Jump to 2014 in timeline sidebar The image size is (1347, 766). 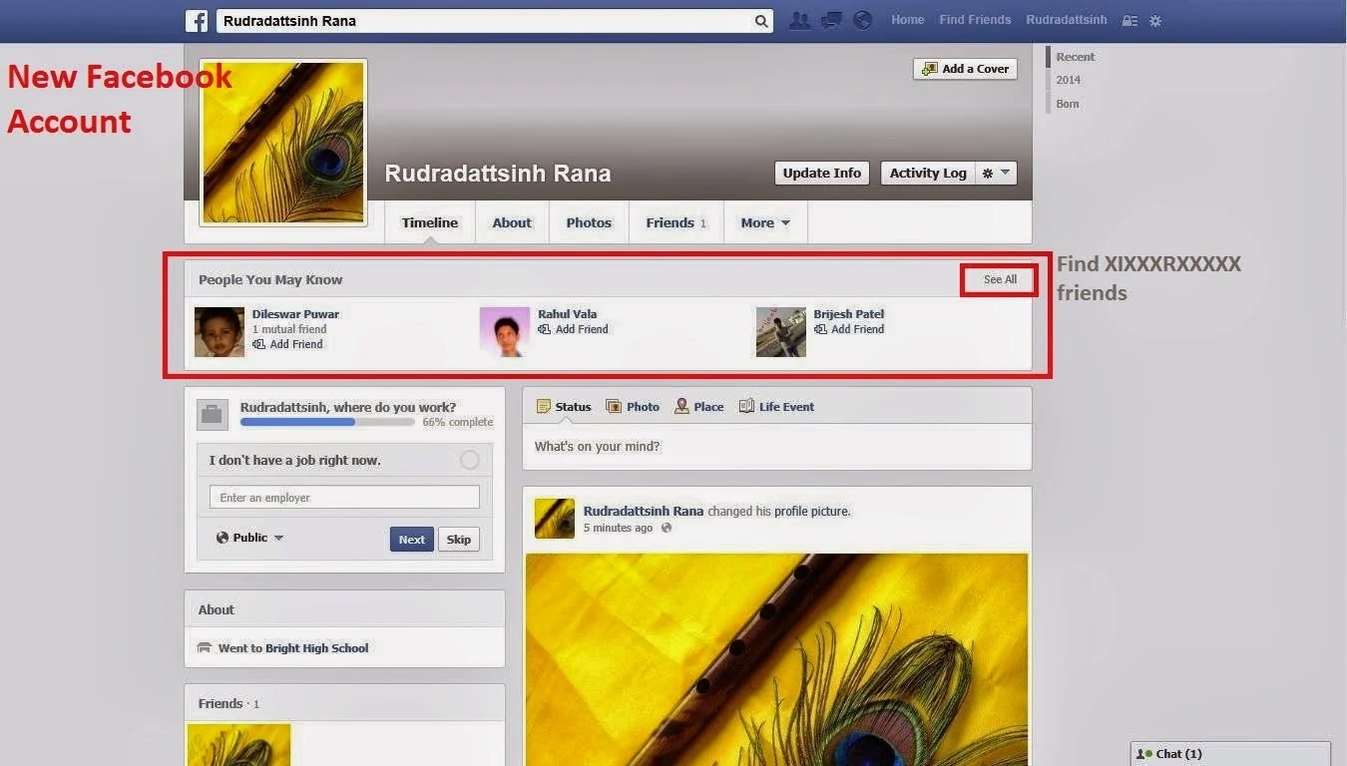click(x=1069, y=80)
